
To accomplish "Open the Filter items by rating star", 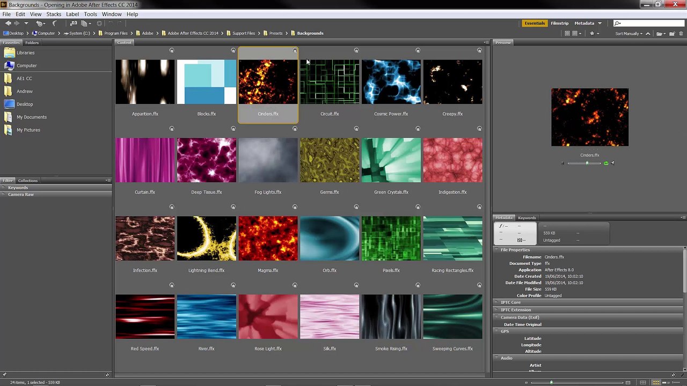I will click(x=592, y=33).
